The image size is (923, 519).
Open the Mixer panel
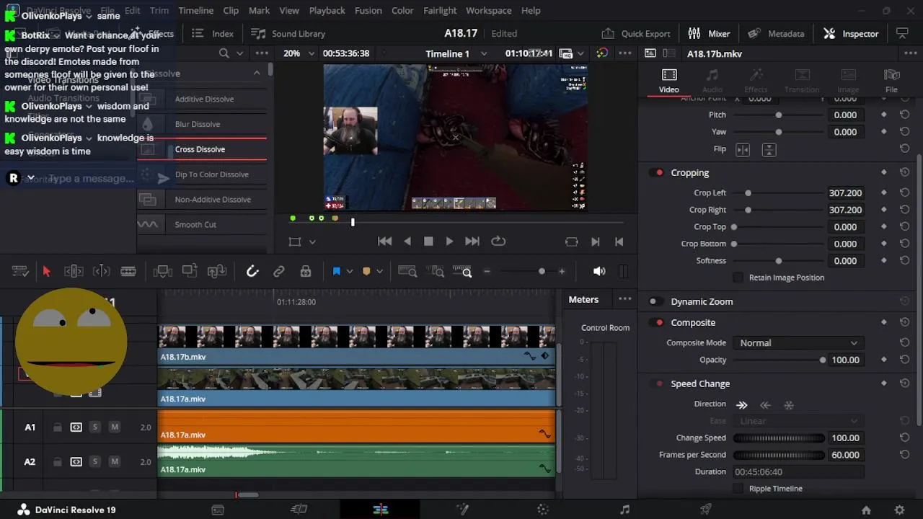point(709,33)
